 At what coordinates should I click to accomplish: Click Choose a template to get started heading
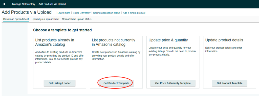tap(62, 30)
